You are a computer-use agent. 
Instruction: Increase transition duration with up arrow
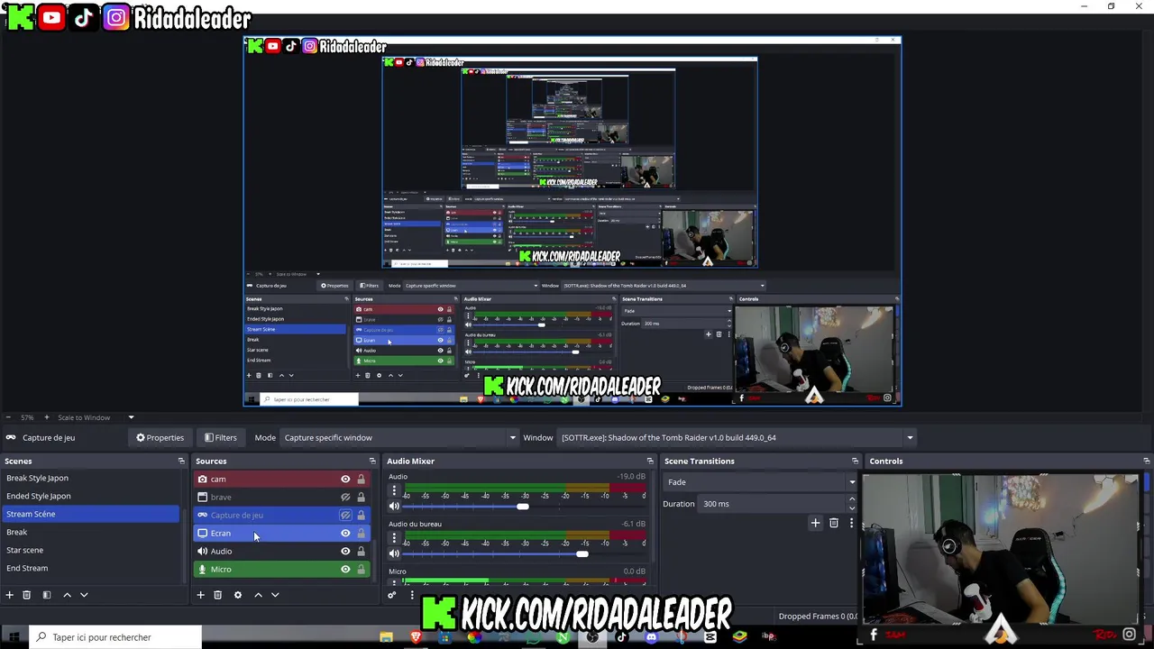(x=851, y=499)
